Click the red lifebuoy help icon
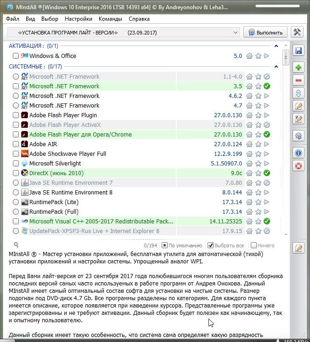Viewport: 310px width, 342px height. 298,166
